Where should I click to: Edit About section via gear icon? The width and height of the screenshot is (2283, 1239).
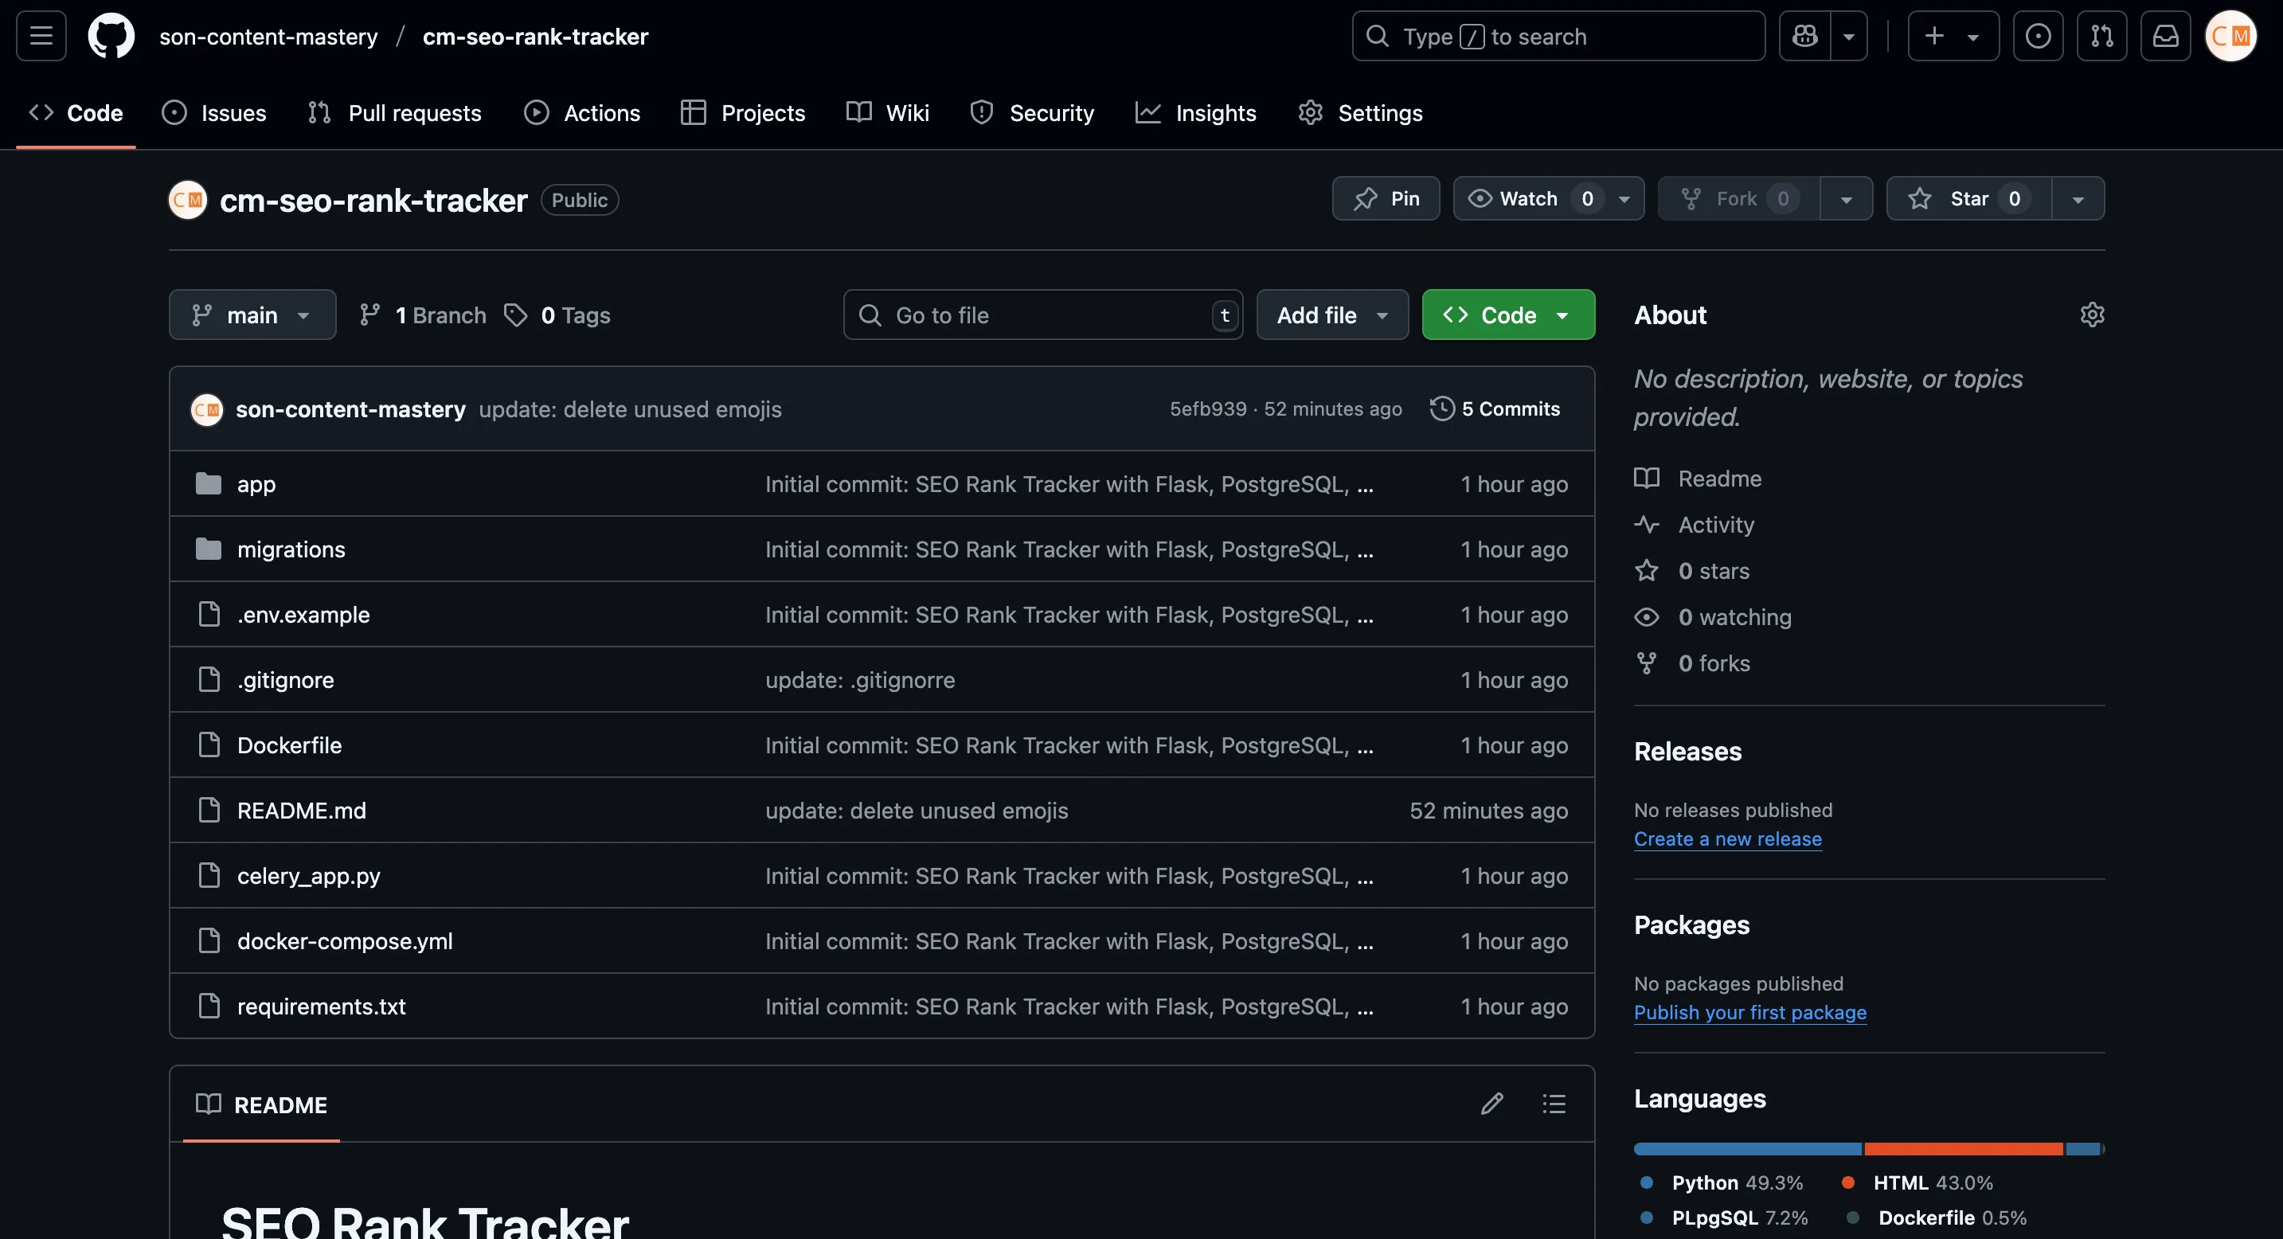2092,315
